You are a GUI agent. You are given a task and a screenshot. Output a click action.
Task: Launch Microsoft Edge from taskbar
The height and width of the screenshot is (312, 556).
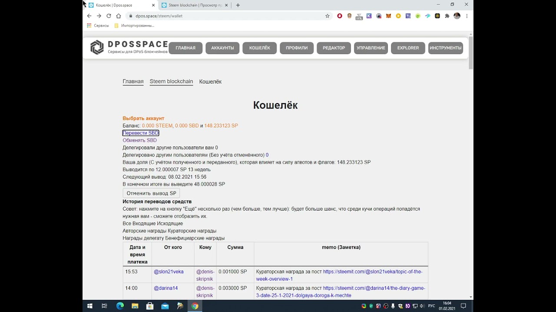coord(120,306)
